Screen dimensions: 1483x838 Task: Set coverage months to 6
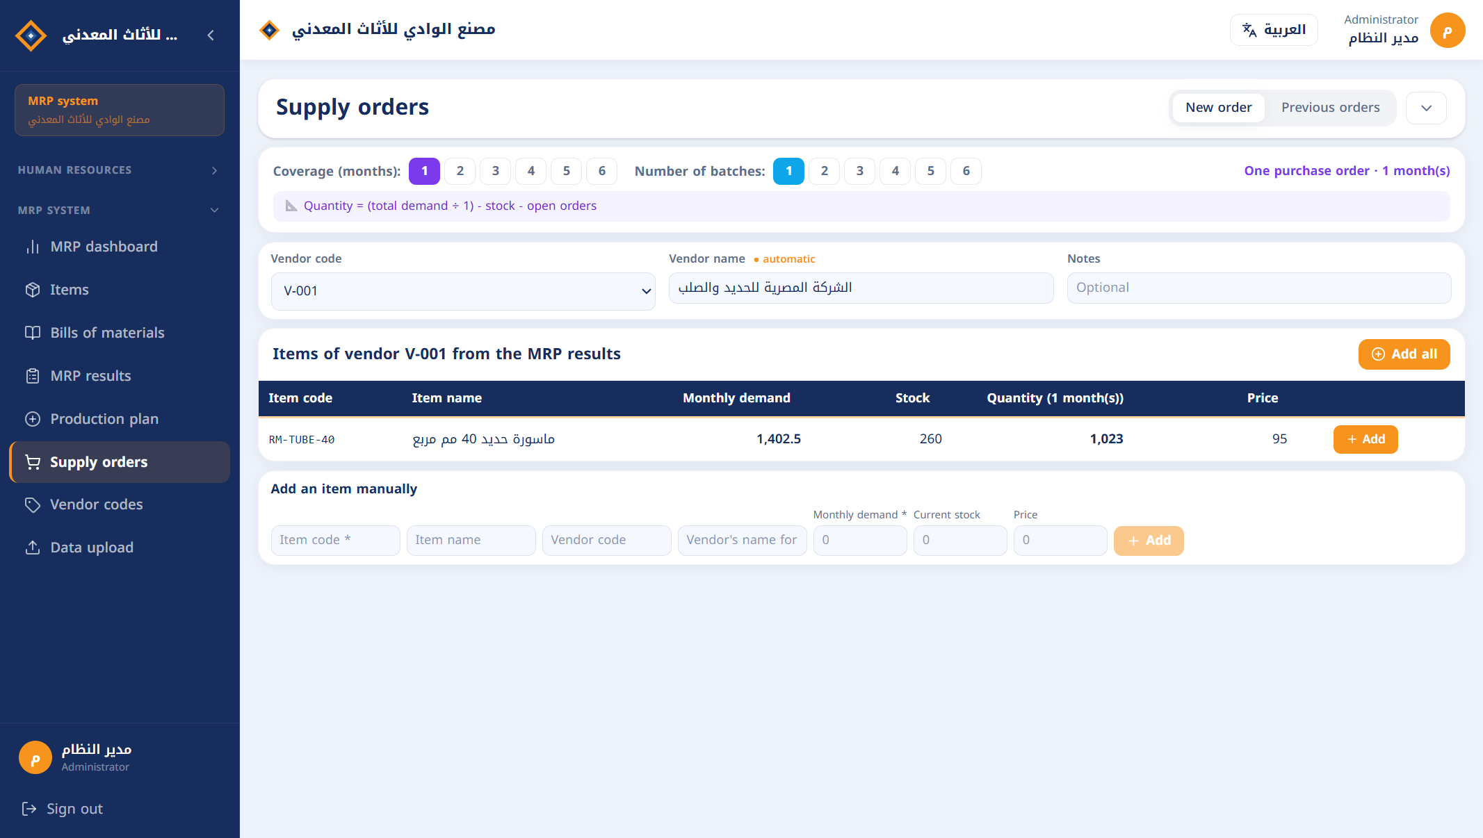601,171
